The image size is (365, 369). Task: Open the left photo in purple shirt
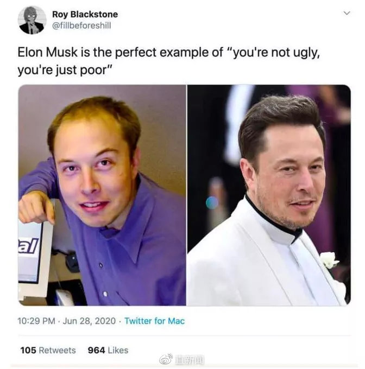coord(102,195)
